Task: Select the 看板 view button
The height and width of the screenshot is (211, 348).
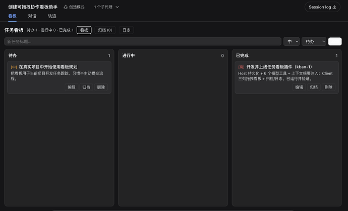Action: pyautogui.click(x=84, y=30)
